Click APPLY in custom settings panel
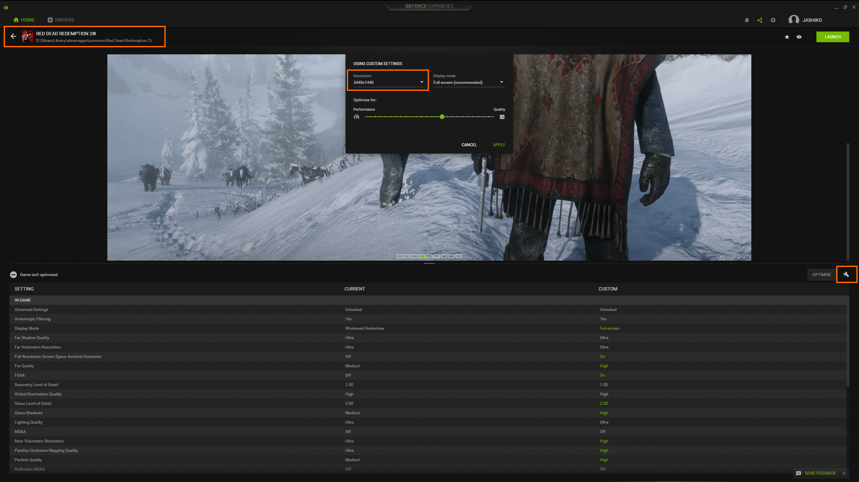Viewport: 859px width, 482px height. pyautogui.click(x=499, y=145)
